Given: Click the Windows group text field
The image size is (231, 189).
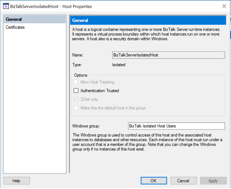Looking at the screenshot, I should coord(176,126).
